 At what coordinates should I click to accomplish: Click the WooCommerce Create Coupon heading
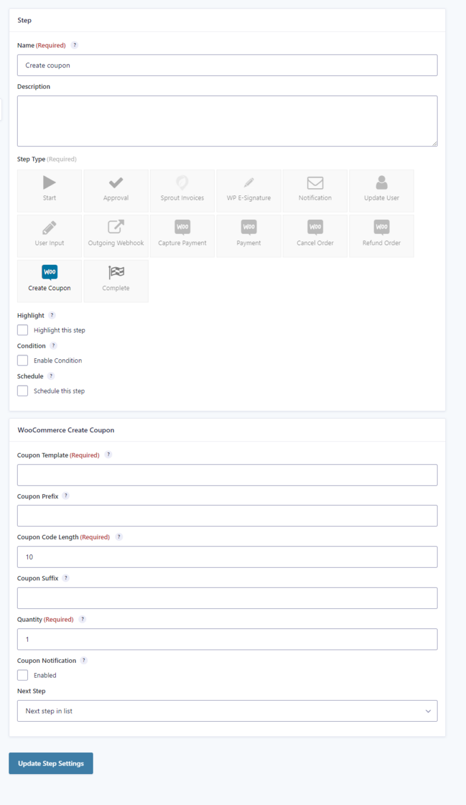point(66,430)
